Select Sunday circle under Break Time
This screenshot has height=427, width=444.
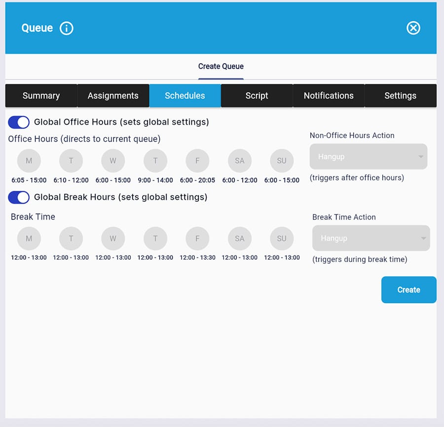point(282,239)
